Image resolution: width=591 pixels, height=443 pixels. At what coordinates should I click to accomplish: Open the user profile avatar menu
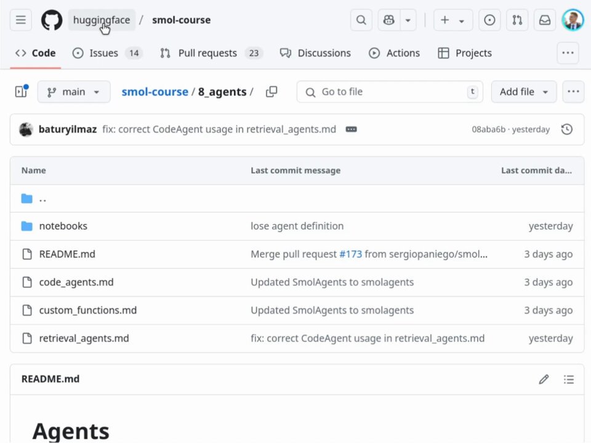(573, 20)
